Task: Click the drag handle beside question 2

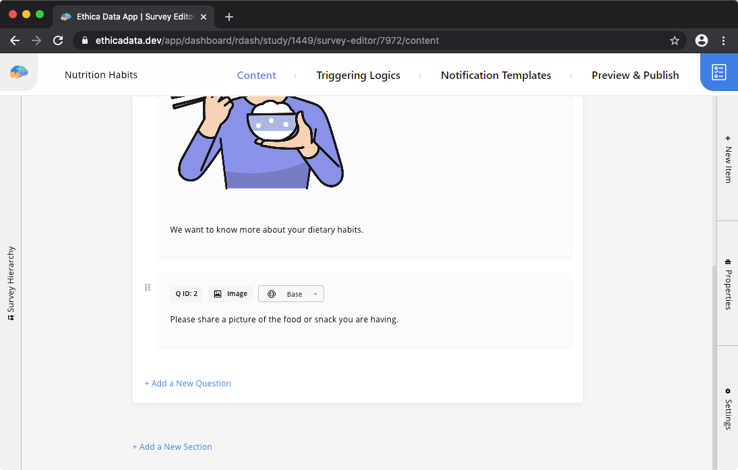Action: (148, 287)
